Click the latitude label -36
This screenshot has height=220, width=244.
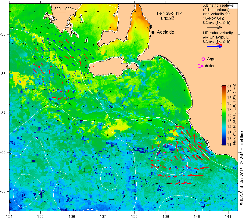[3, 74]
